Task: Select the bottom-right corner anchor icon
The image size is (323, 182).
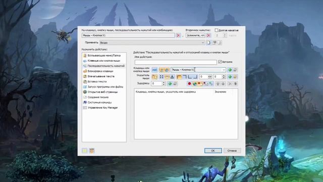Action: pyautogui.click(x=195, y=77)
